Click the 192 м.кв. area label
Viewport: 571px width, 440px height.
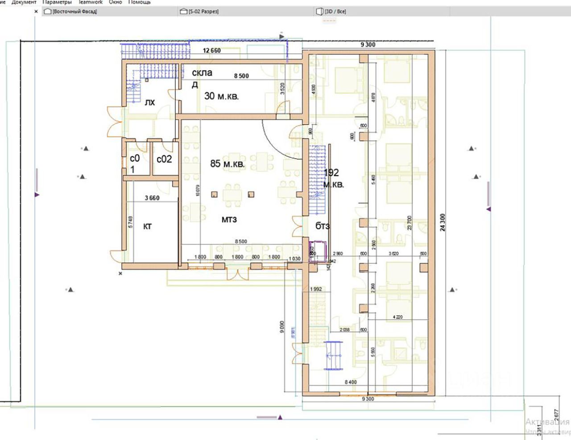point(333,178)
